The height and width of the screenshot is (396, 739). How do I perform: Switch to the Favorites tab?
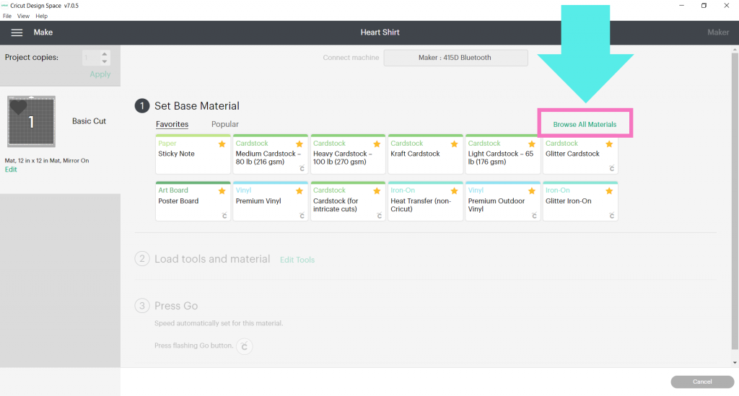[172, 124]
